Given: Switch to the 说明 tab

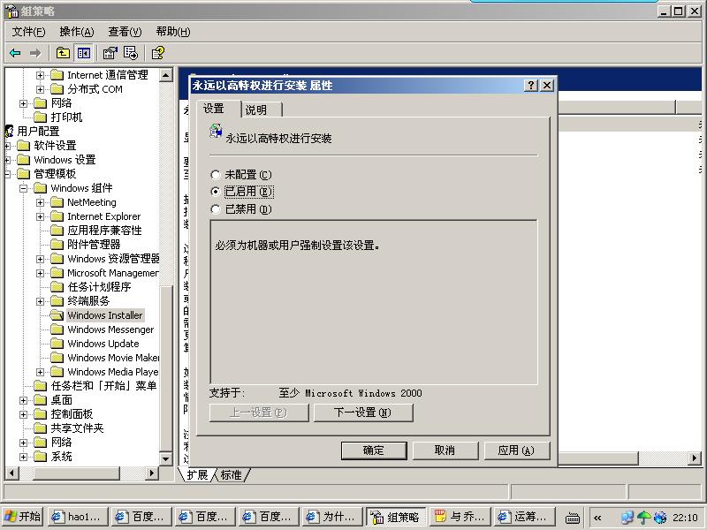Looking at the screenshot, I should 256,110.
